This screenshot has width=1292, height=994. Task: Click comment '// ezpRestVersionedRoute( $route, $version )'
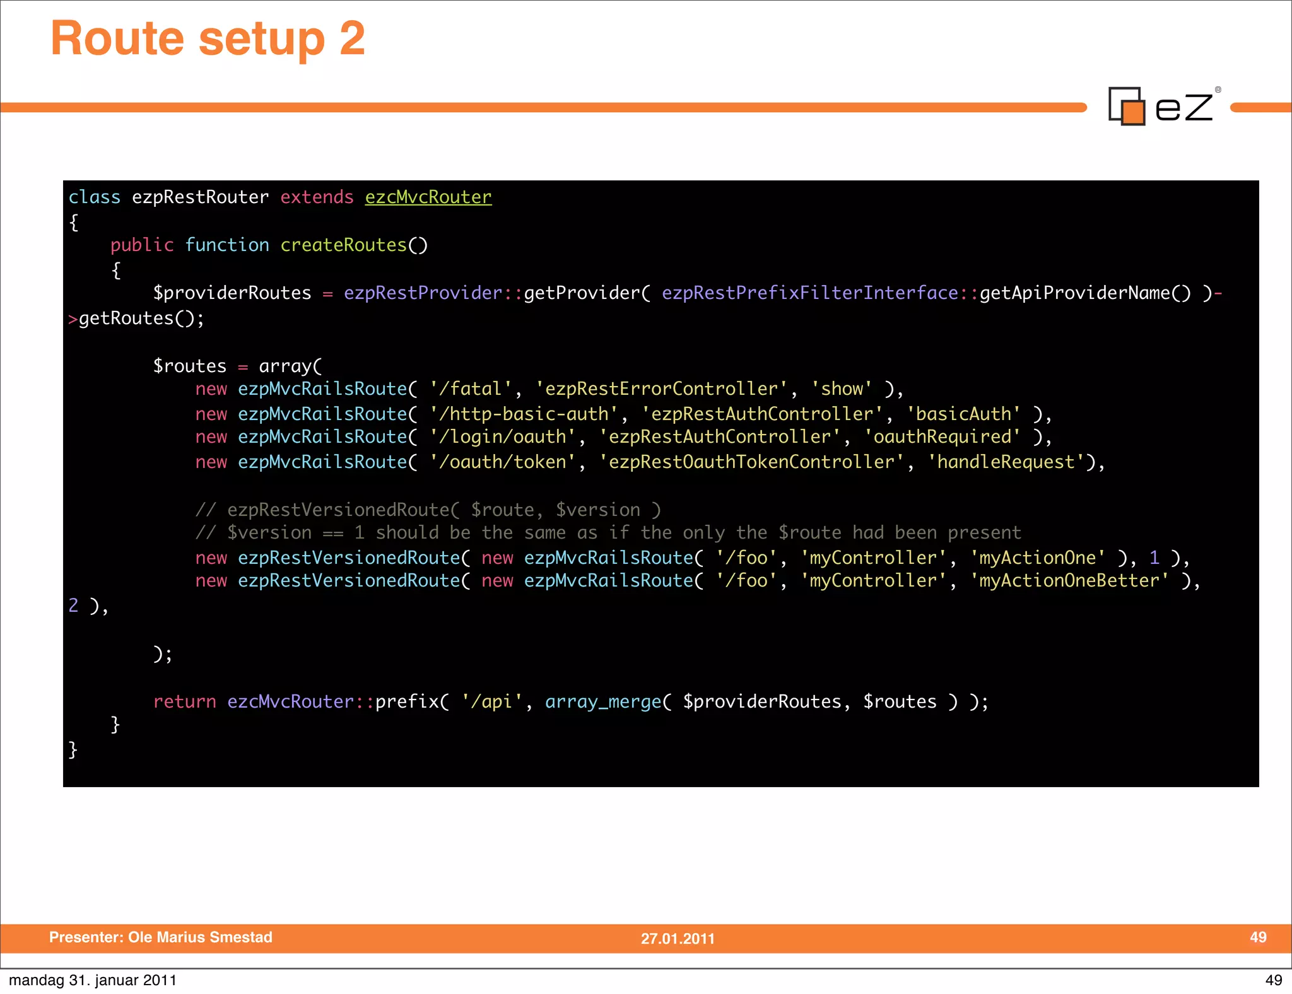point(428,510)
